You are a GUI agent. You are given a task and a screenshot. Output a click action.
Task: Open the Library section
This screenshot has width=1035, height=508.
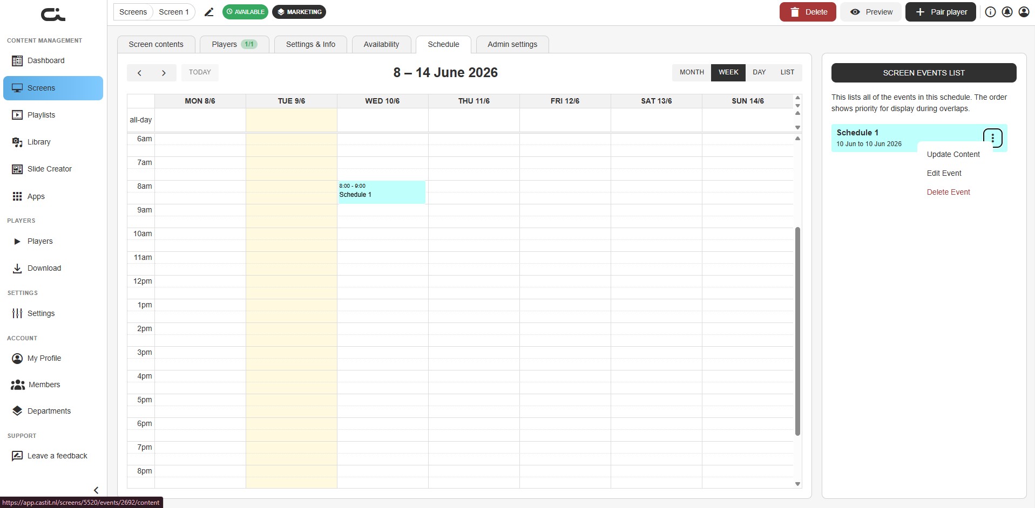click(x=53, y=142)
